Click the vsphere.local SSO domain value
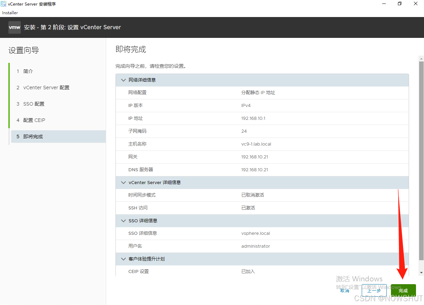The width and height of the screenshot is (424, 305). pyautogui.click(x=256, y=233)
